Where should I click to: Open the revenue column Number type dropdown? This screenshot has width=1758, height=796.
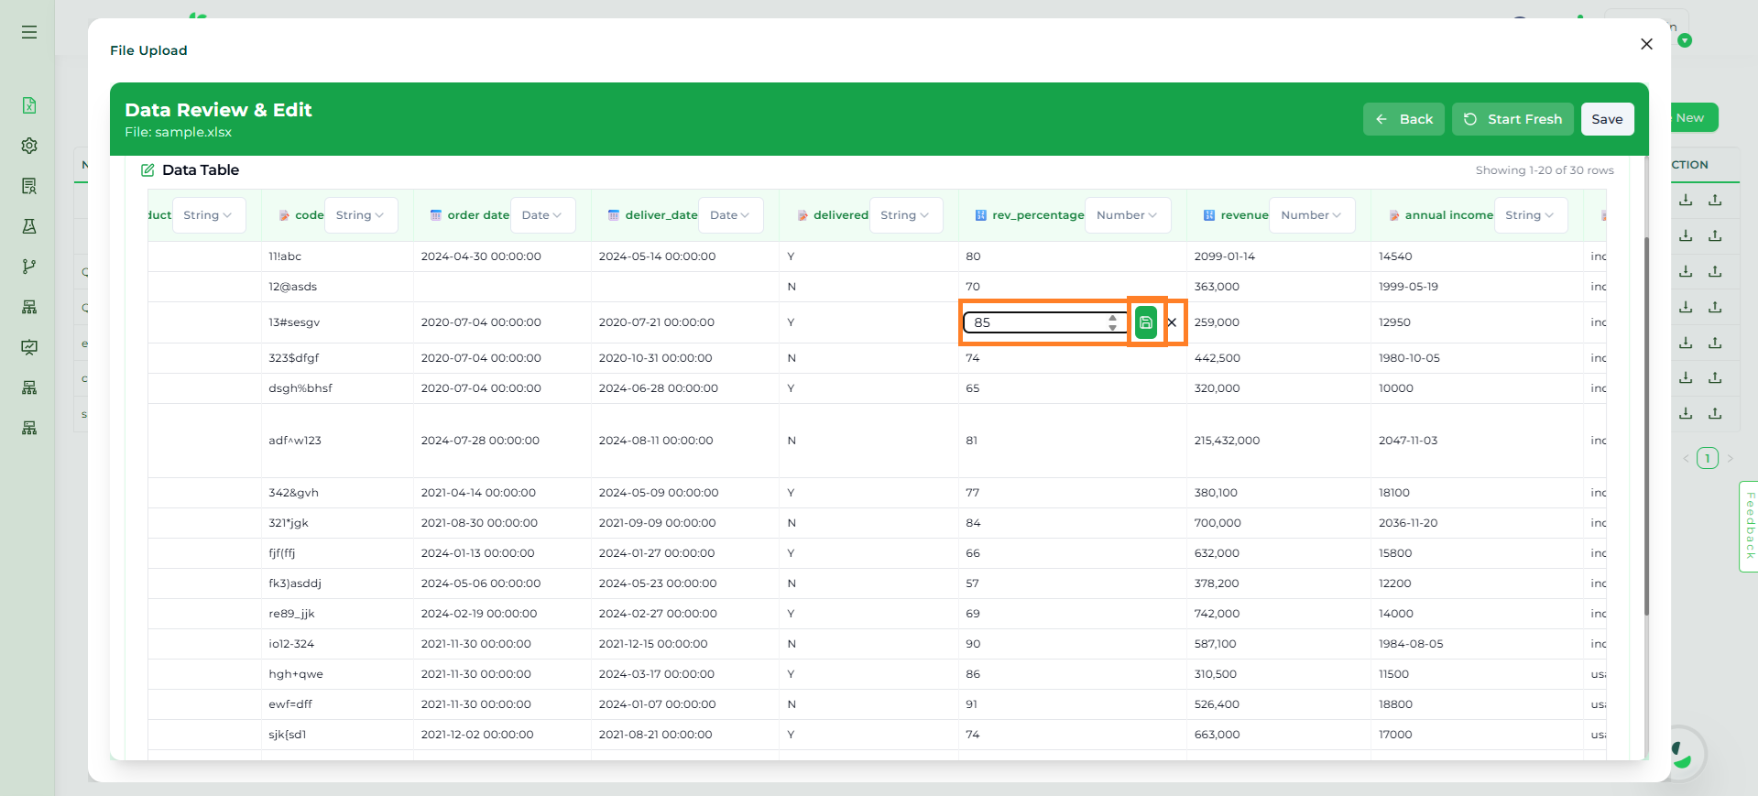pos(1310,215)
